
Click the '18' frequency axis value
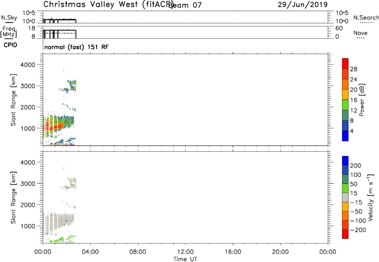coord(32,28)
